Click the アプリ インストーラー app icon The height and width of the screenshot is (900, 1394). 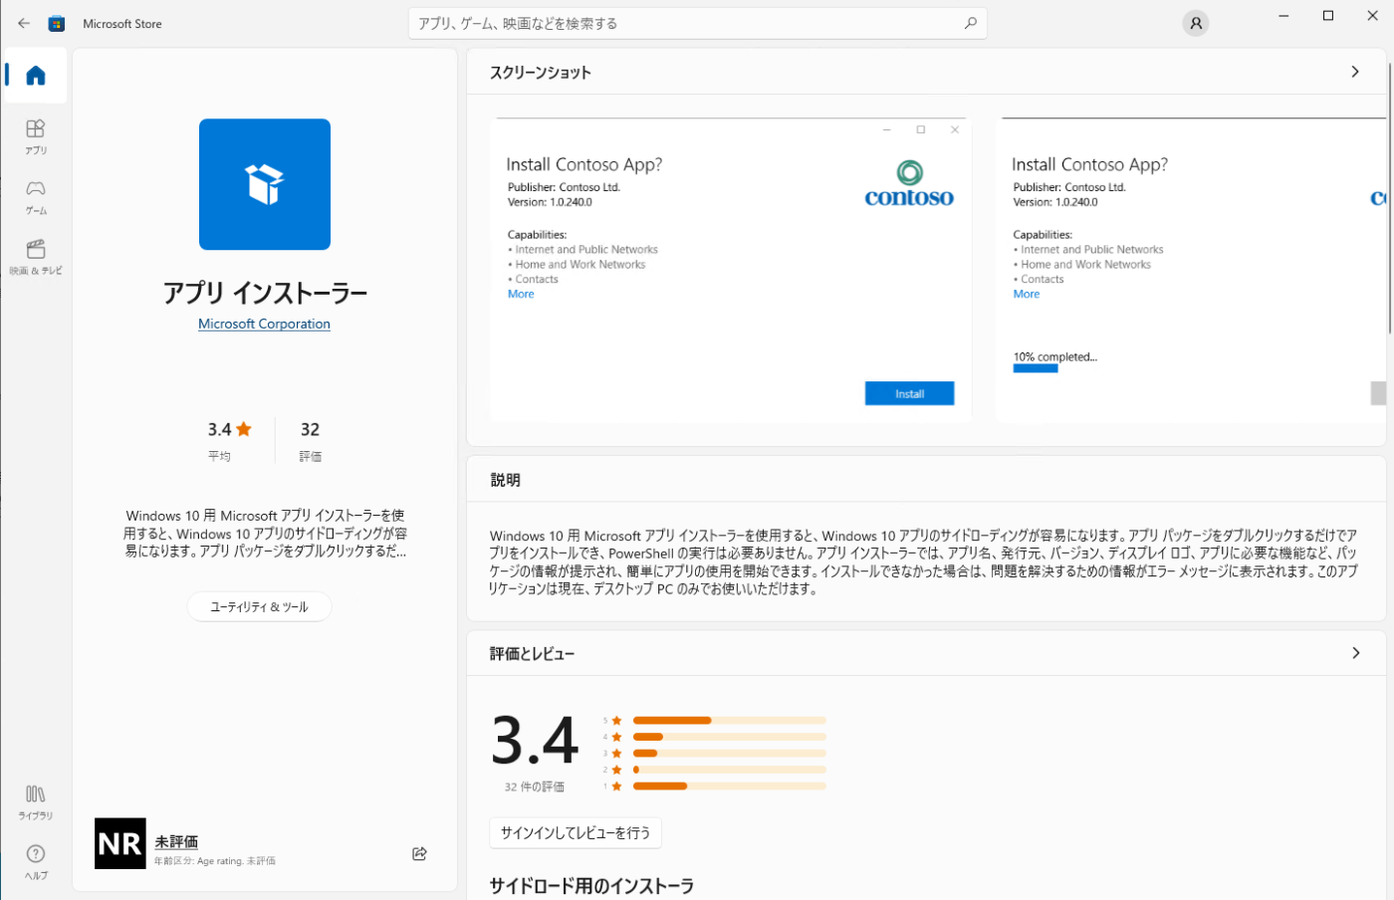coord(265,184)
